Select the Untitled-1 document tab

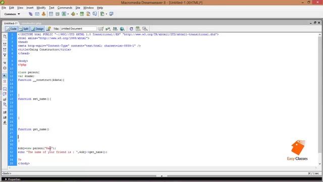pyautogui.click(x=11, y=23)
